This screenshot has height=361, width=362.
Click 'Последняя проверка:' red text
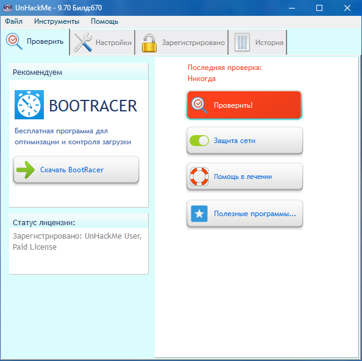pos(225,68)
